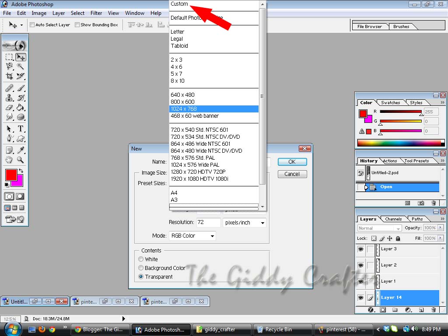Select the Eraser tool
Viewport: 448px width, 336px height.
[9, 108]
